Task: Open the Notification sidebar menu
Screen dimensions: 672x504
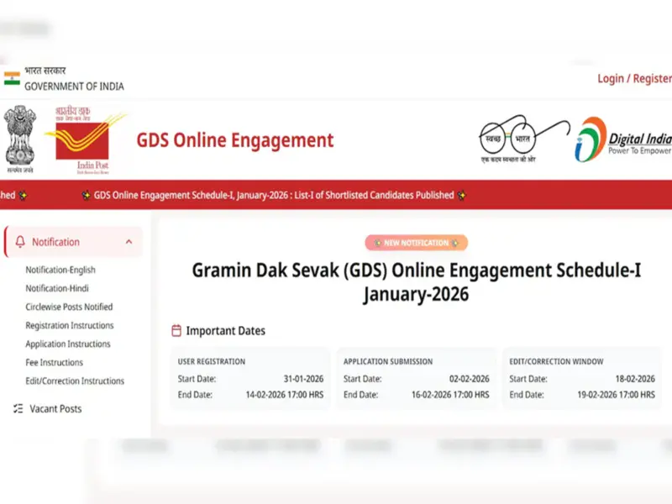Action: pos(55,242)
